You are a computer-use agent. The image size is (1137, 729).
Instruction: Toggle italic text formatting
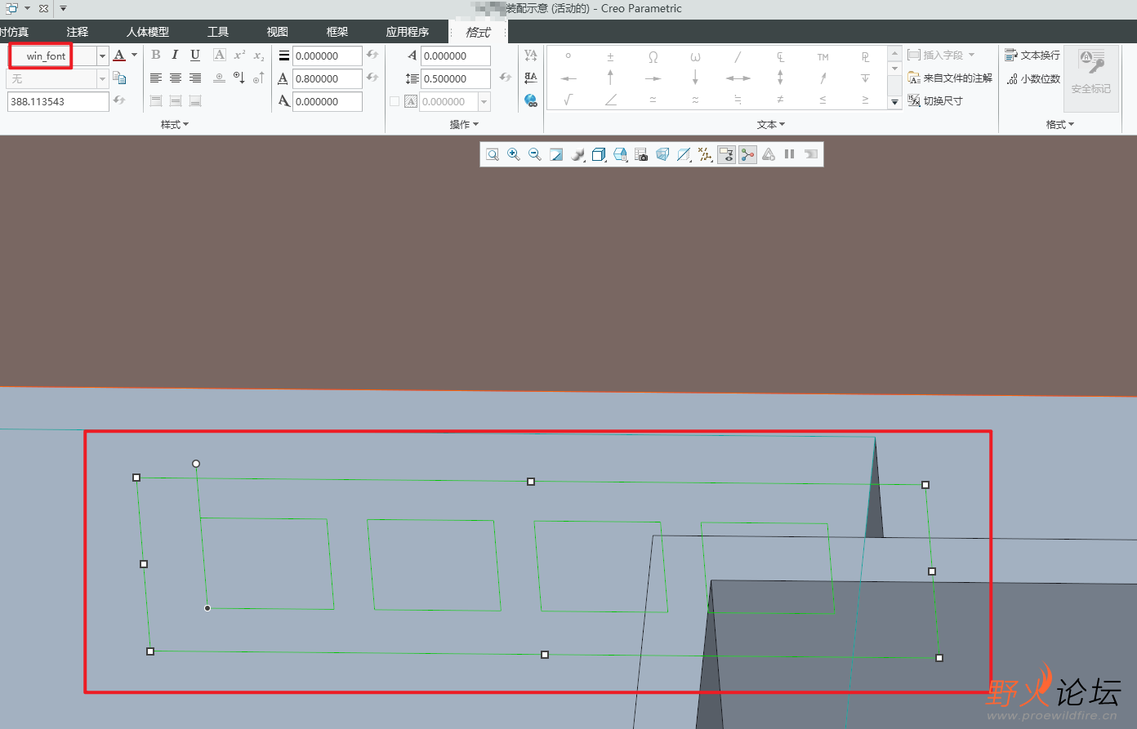click(x=175, y=55)
